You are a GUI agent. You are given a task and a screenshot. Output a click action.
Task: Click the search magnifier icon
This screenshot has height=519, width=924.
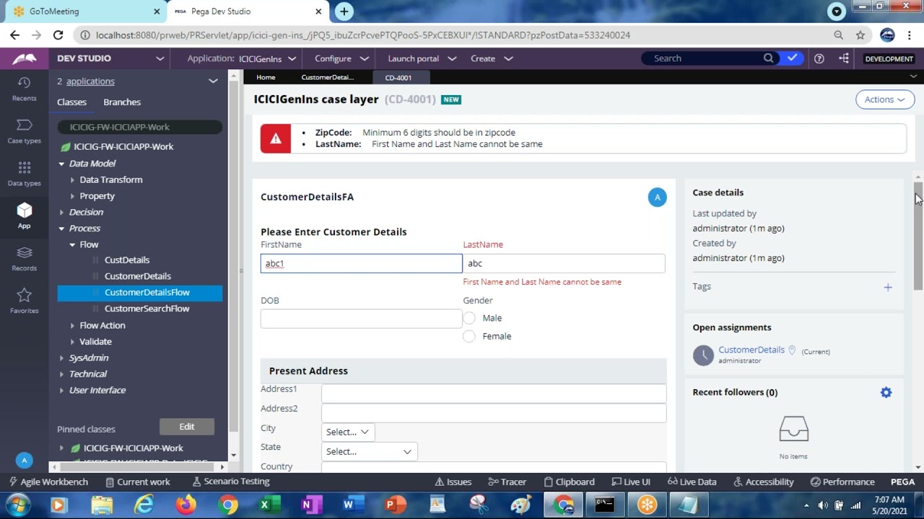click(x=769, y=58)
